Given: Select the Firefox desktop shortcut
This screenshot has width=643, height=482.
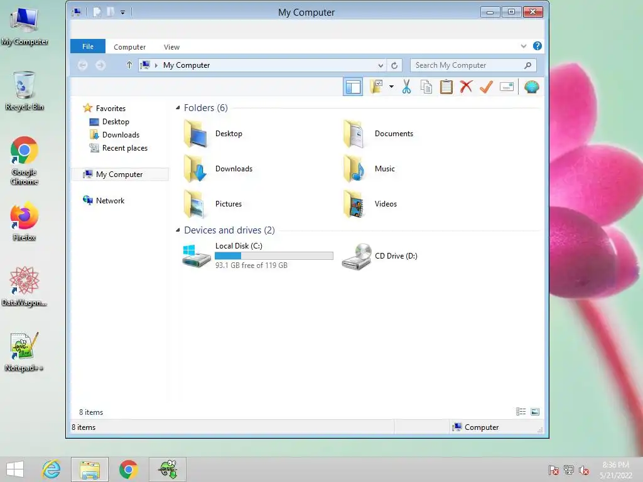Looking at the screenshot, I should click(24, 222).
